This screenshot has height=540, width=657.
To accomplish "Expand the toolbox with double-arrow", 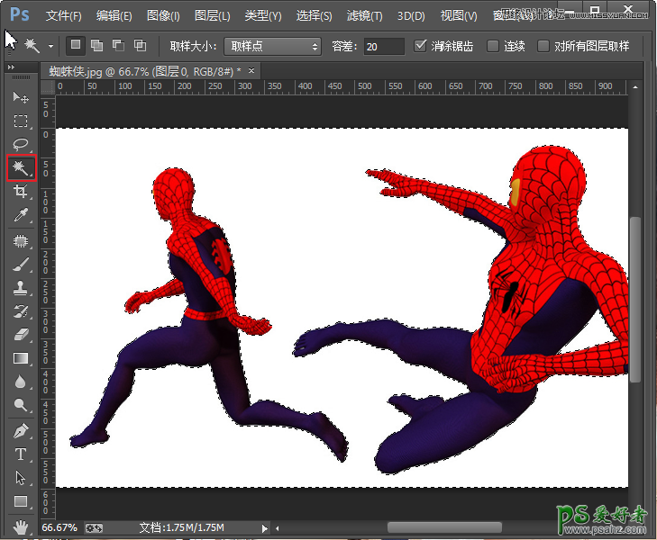I will [12, 67].
